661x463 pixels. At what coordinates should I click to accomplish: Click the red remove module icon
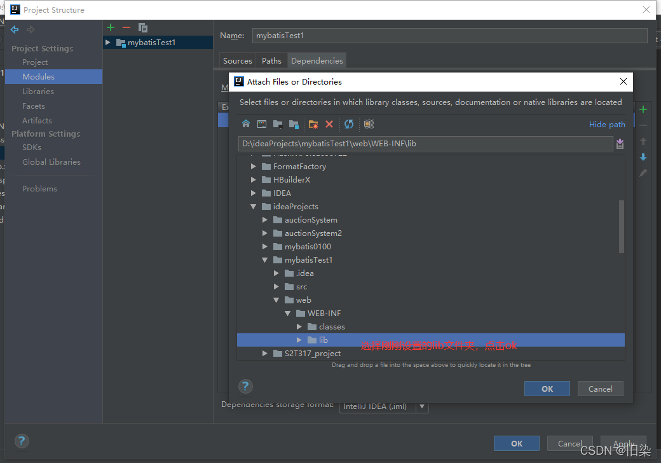point(126,28)
